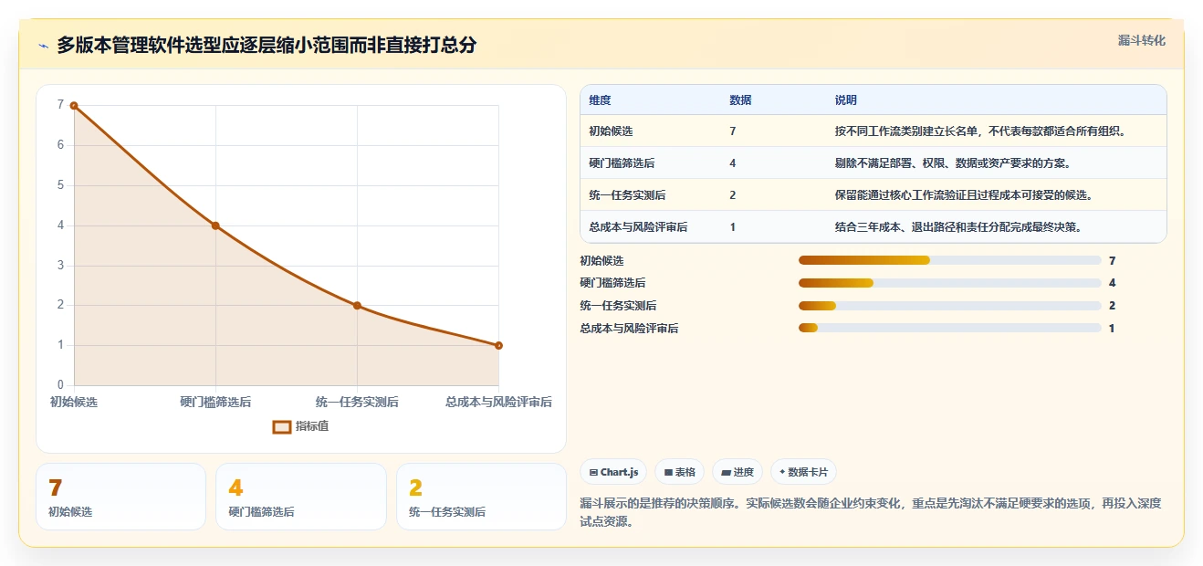Click the 初始候选 x-axis label on chart
The image size is (1203, 566).
coord(74,403)
